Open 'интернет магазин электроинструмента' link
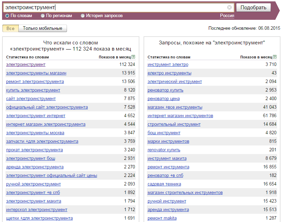The width and height of the screenshot is (286, 222). coord(46,124)
